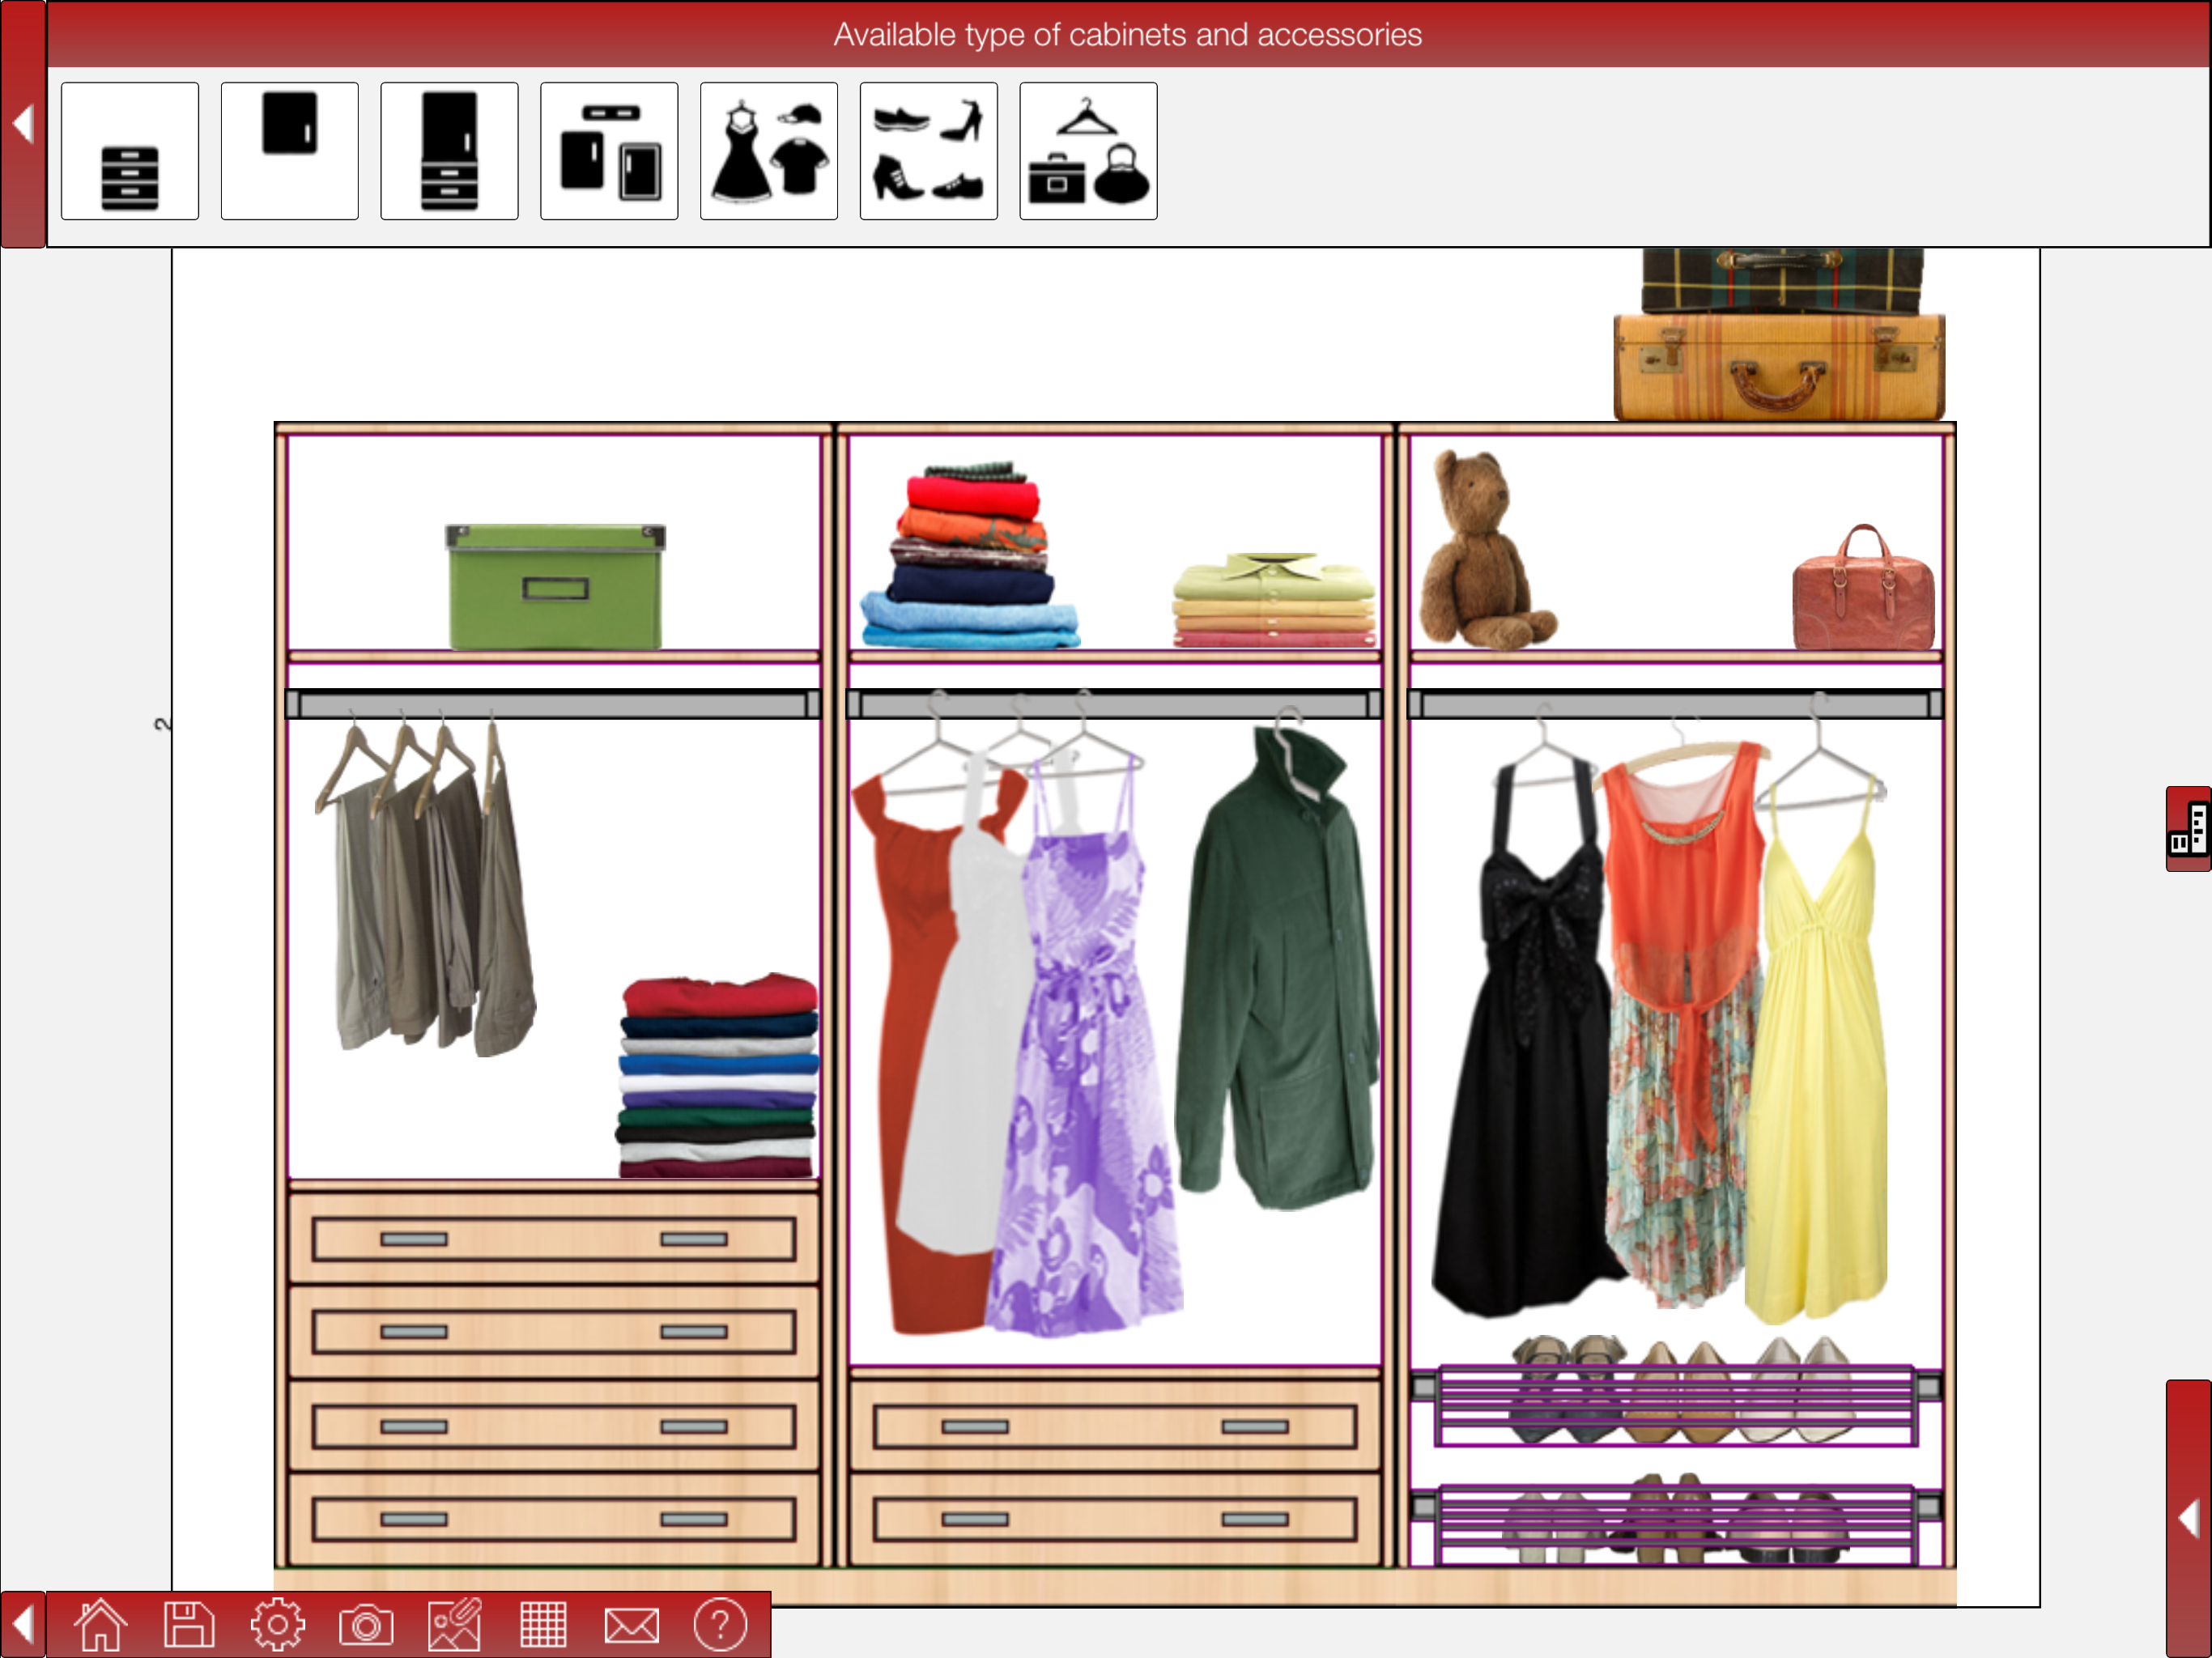Viewport: 2212px width, 1658px height.
Task: Open the clothing items category icon
Action: click(x=769, y=151)
